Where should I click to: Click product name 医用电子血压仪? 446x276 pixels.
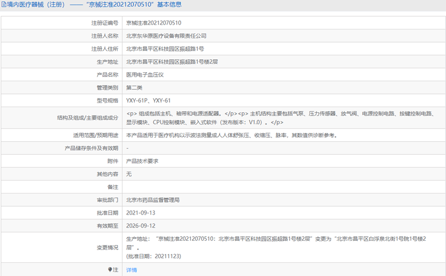coord(145,75)
